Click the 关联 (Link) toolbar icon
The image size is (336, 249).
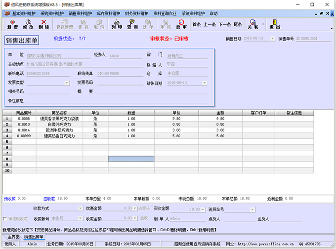click(253, 24)
